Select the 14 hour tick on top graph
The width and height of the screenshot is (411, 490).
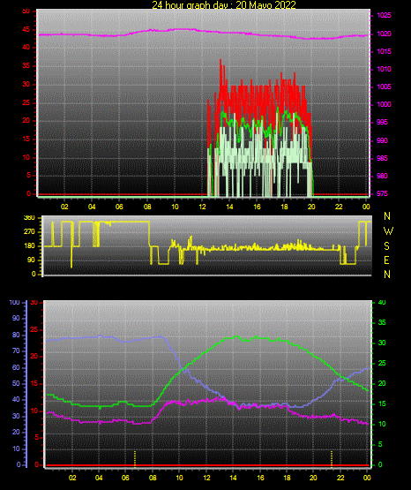click(x=229, y=207)
